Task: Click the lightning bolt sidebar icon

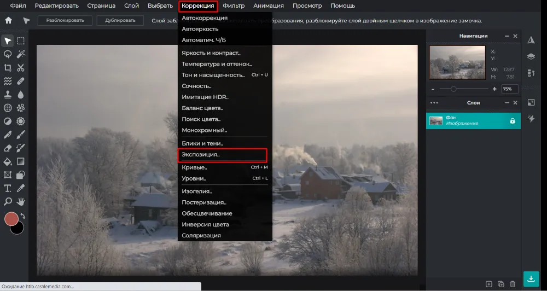Action: (x=531, y=119)
